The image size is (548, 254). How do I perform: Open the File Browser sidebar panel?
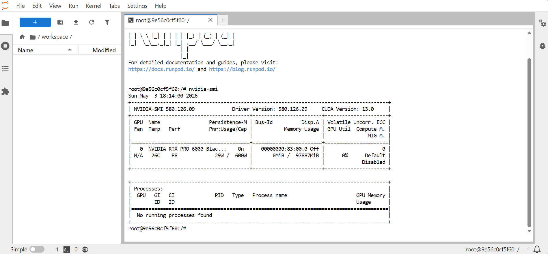pos(5,23)
